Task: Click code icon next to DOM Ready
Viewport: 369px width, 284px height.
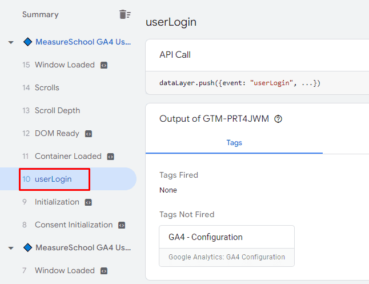Action: [88, 134]
